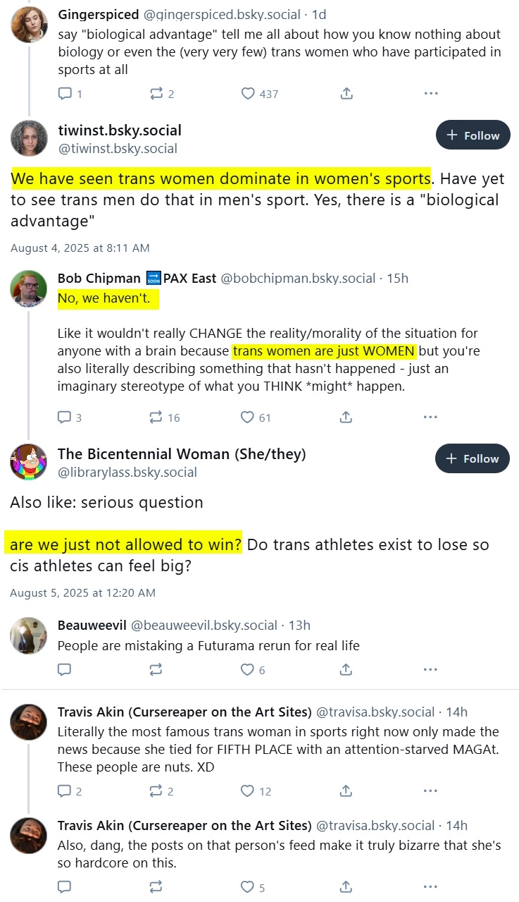
Task: Repost Bob Chipman's reply
Action: [156, 418]
